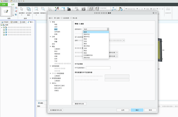
Task: Click the 全部缩放 zoom-all icon
Action: 36,9
